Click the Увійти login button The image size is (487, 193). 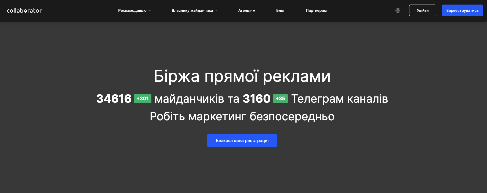pyautogui.click(x=423, y=10)
